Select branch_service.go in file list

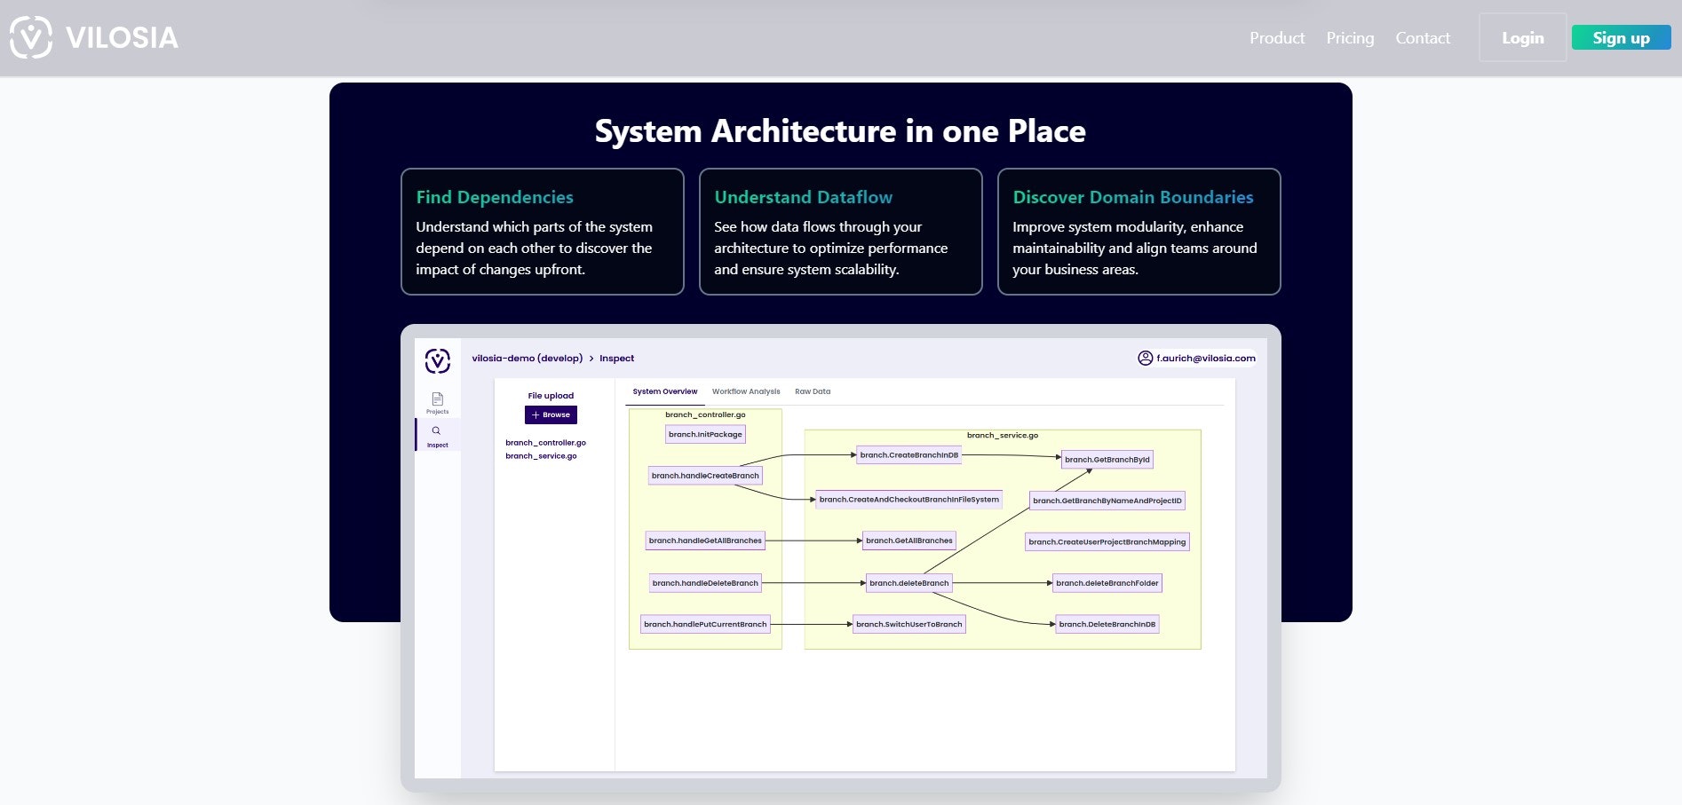pos(542,456)
